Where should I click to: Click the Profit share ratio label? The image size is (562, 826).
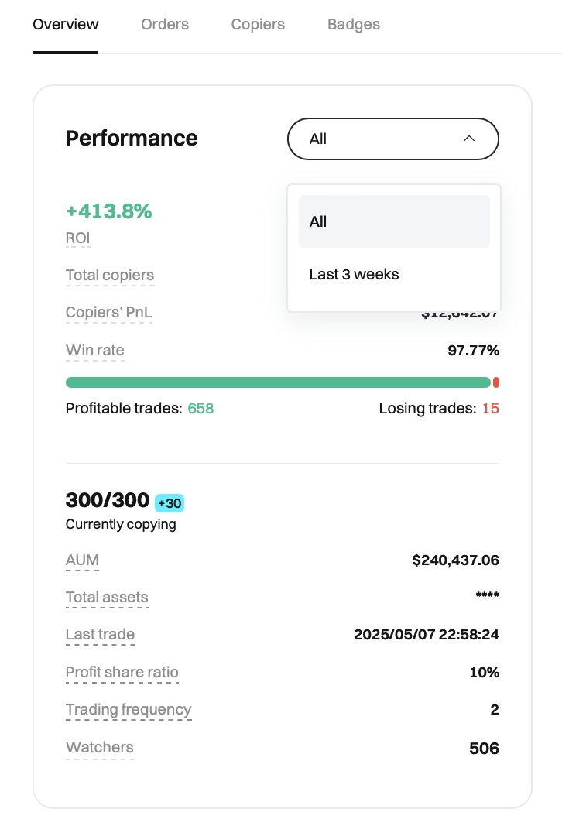click(122, 672)
